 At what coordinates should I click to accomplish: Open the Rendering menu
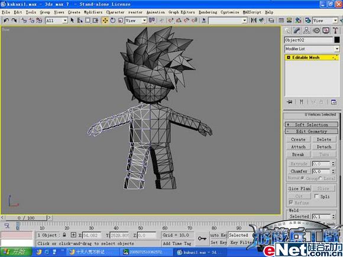pyautogui.click(x=208, y=12)
